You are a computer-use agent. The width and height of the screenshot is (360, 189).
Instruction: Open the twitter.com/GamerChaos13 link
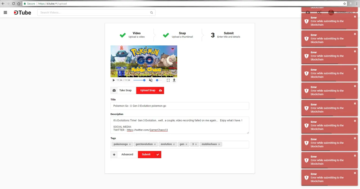(147, 130)
